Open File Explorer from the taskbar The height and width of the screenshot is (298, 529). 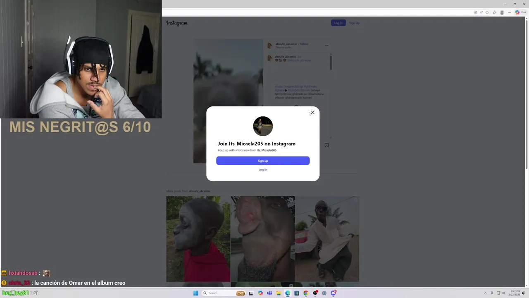pos(279,293)
